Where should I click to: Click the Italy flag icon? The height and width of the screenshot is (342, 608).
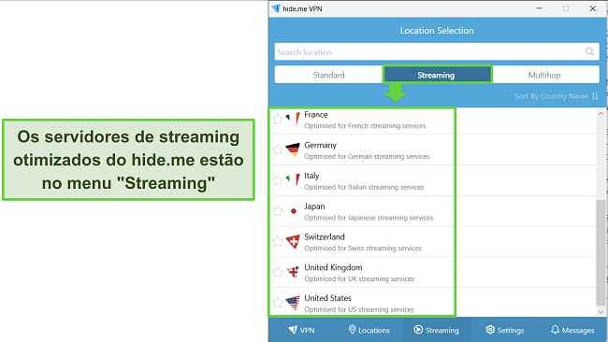[293, 179]
